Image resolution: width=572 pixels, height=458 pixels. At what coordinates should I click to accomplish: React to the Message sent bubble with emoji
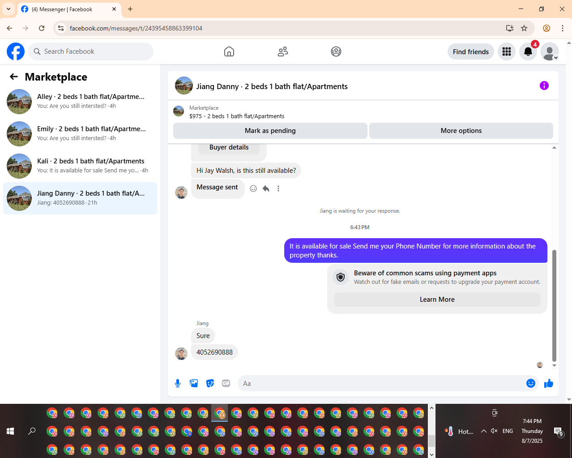253,188
